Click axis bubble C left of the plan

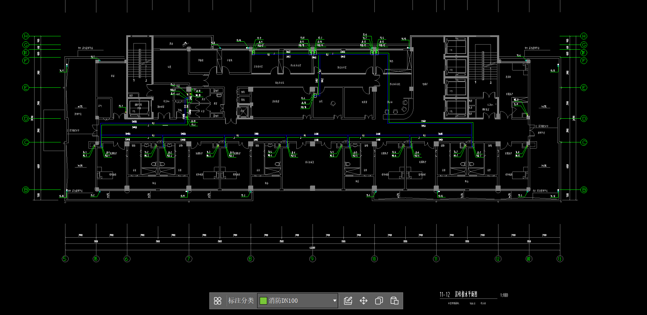click(x=26, y=142)
